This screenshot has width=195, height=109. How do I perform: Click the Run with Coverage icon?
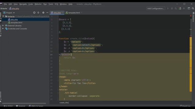pos(176,8)
